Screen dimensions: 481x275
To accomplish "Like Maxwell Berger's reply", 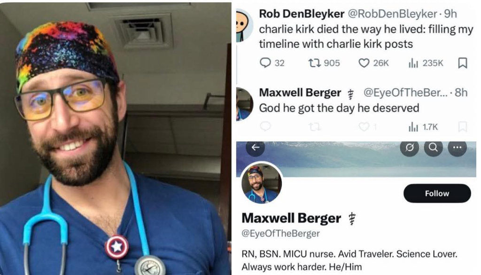I will (367, 126).
